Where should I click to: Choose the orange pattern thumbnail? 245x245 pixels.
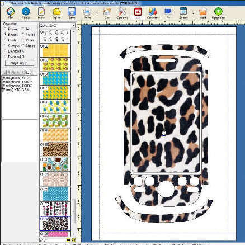(55, 135)
